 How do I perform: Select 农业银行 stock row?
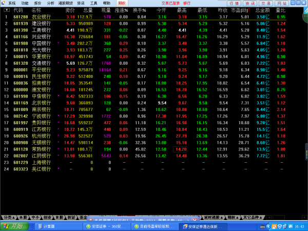tap(143, 17)
